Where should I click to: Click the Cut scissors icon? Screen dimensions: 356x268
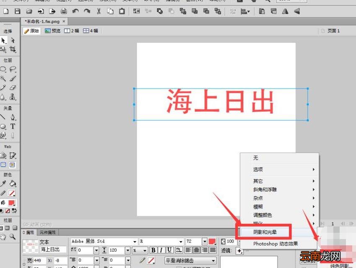99,11
